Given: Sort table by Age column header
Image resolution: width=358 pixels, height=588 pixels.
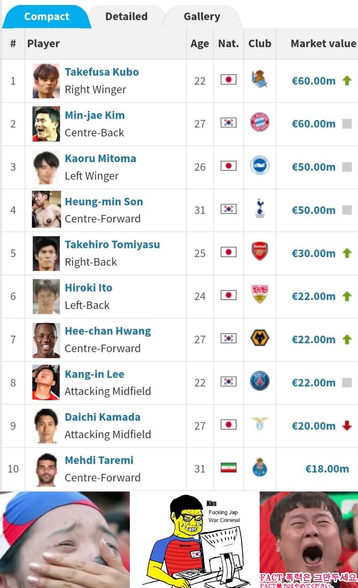Looking at the screenshot, I should (x=199, y=44).
